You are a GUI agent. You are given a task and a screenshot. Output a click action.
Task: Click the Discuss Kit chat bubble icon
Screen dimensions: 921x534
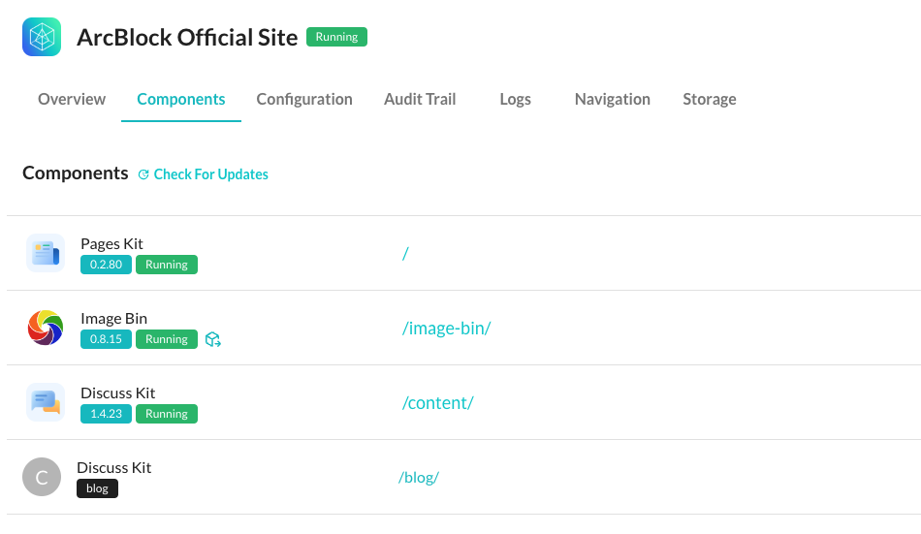click(x=46, y=402)
